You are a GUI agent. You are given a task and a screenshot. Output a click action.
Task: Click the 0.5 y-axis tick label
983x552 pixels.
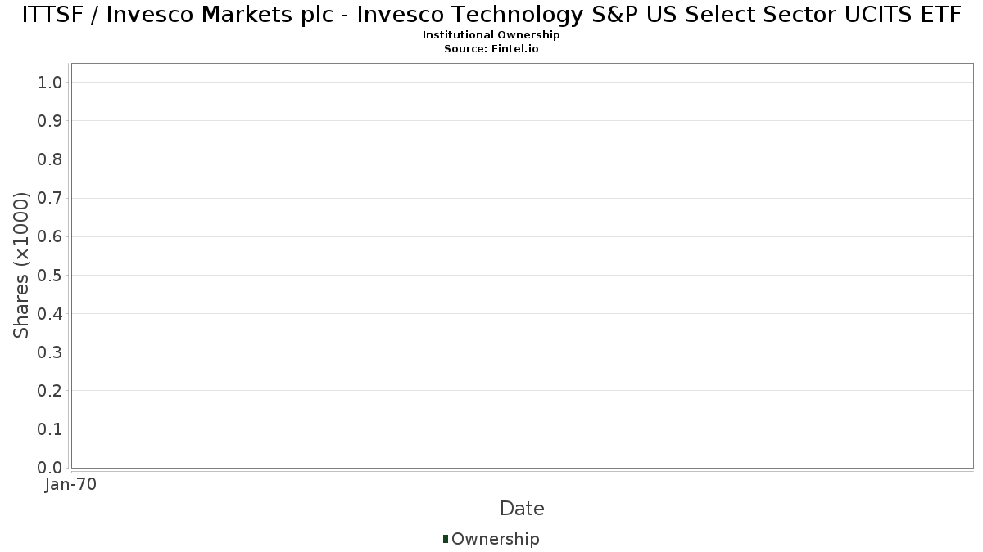point(50,275)
